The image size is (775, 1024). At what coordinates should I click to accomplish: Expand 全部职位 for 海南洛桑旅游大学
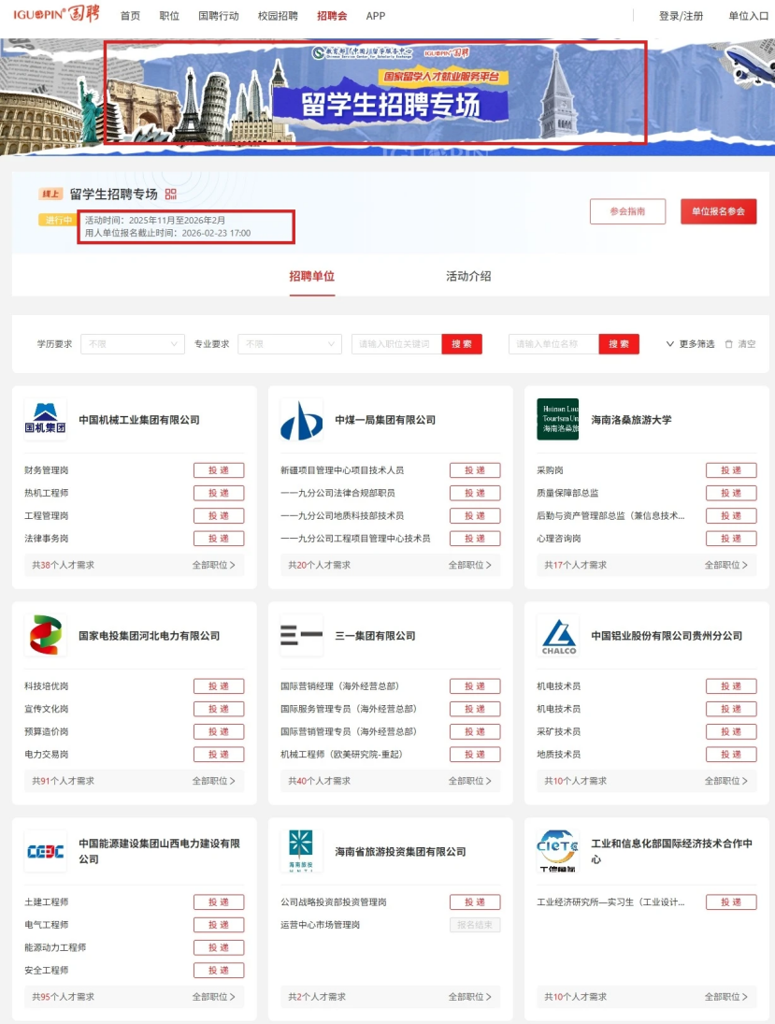725,565
